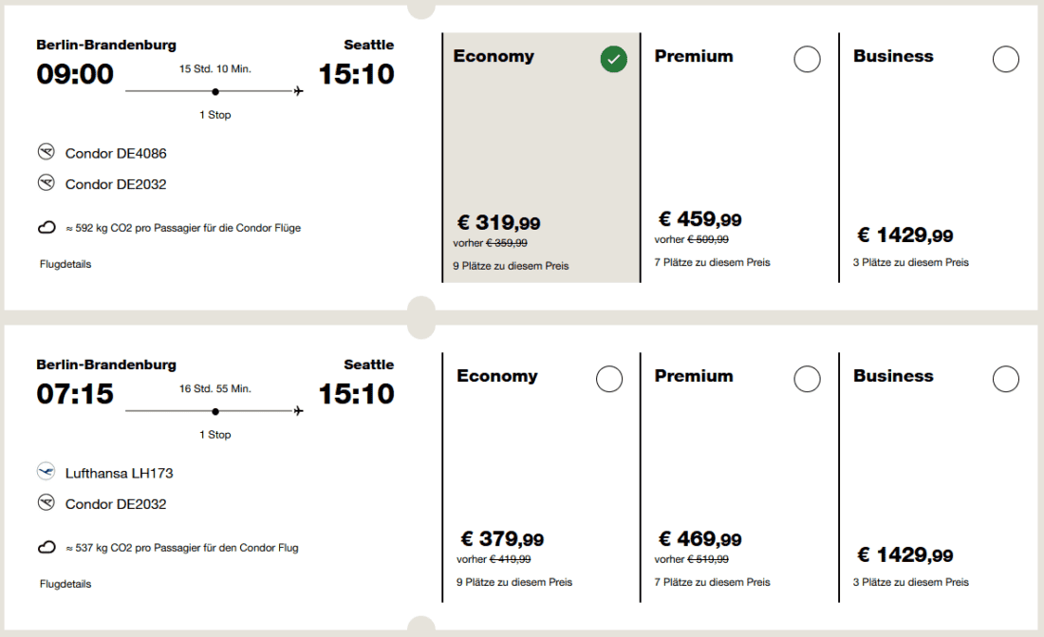This screenshot has height=637, width=1044.
Task: Open Flugdetails for the 09:00 departure
Action: coord(65,264)
